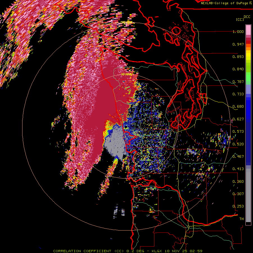The width and height of the screenshot is (253, 253).
Task: Click the 0.787 scale value
Action: tap(238, 82)
